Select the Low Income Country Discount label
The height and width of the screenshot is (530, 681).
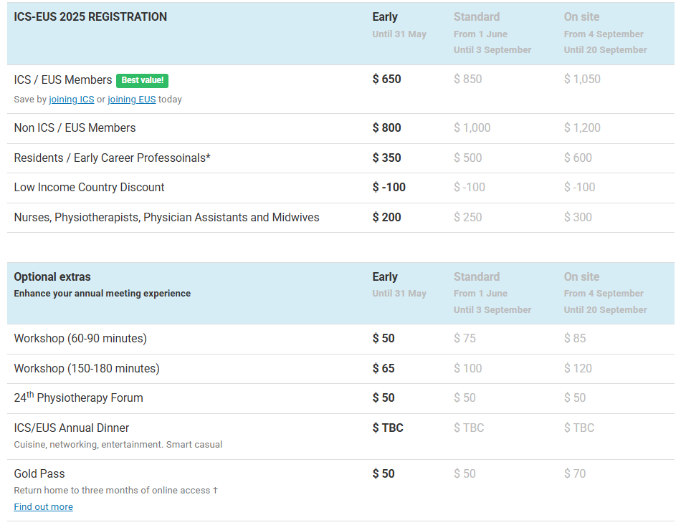coord(89,188)
